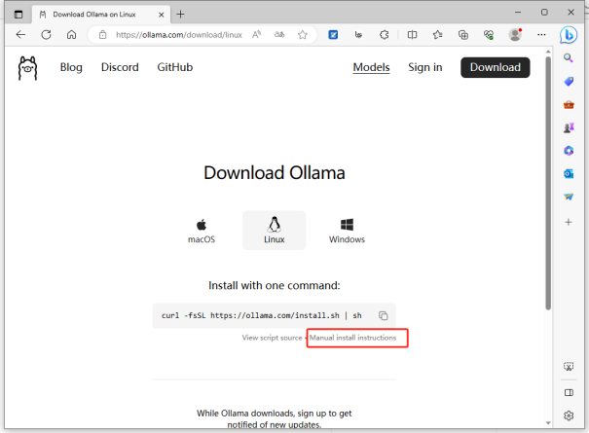Open sidebar settings gear
Image resolution: width=589 pixels, height=433 pixels.
(x=569, y=415)
